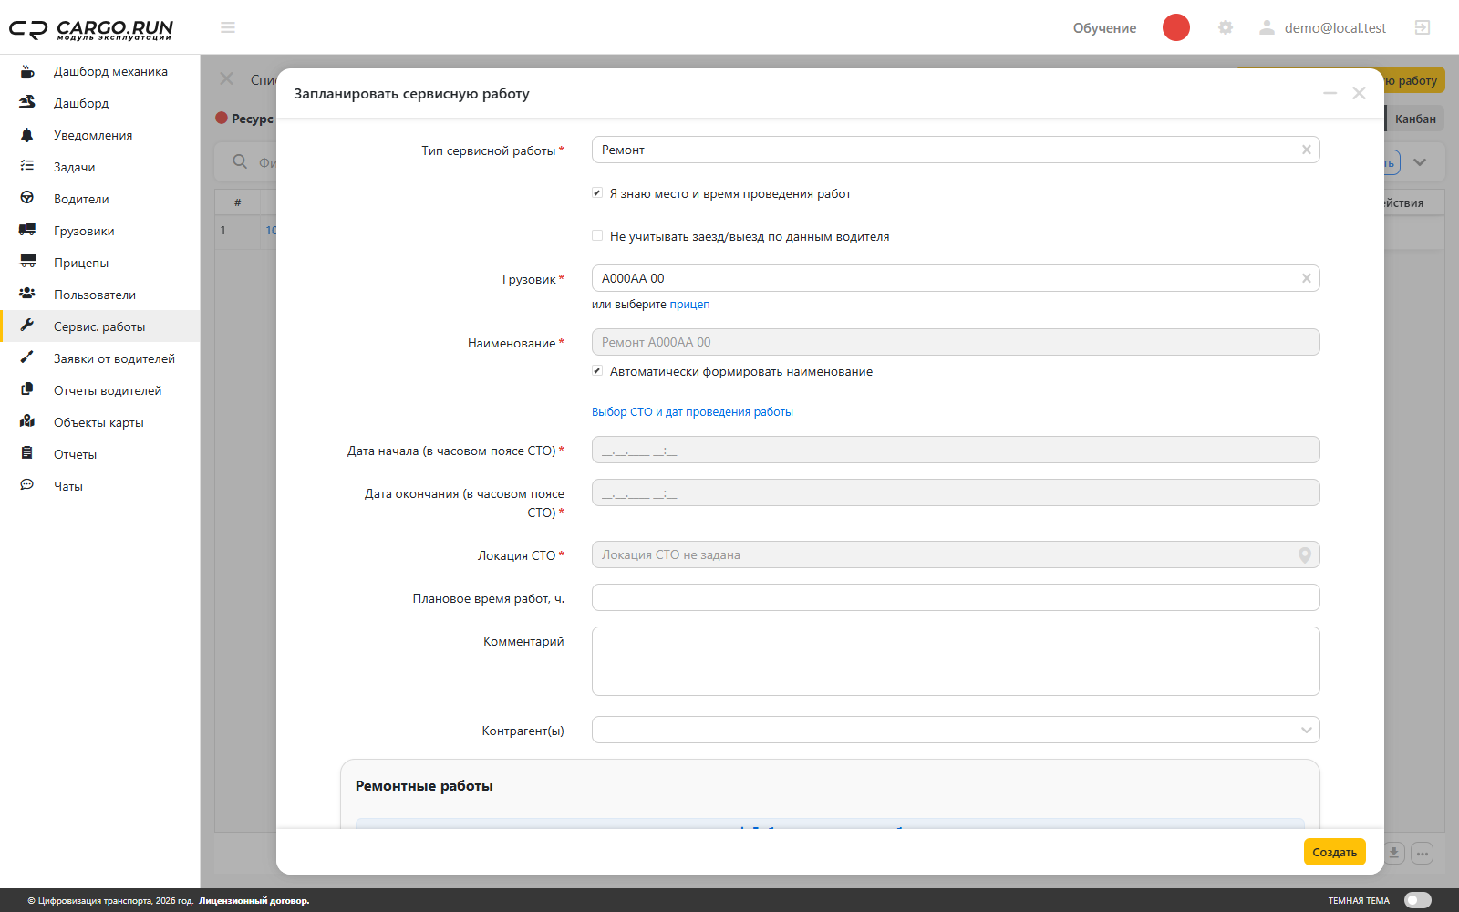
Task: Open Отчеты водителей in sidebar
Action: click(x=100, y=390)
